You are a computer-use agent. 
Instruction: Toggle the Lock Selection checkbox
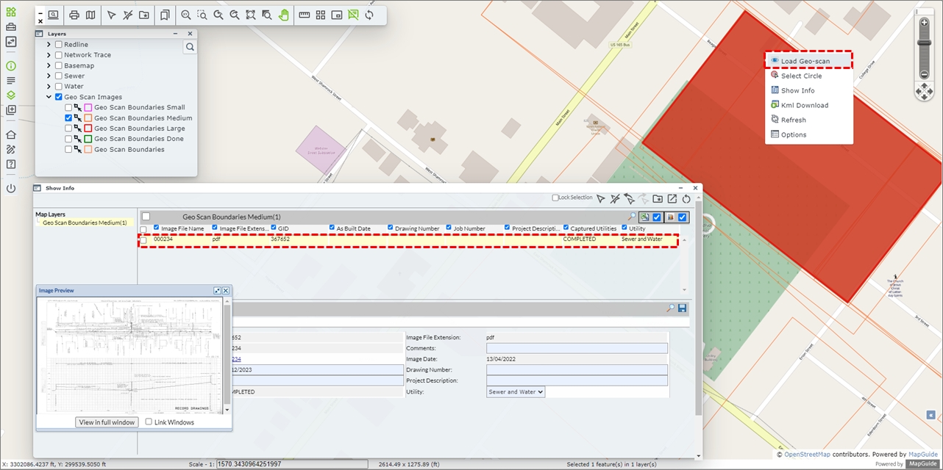pos(555,198)
